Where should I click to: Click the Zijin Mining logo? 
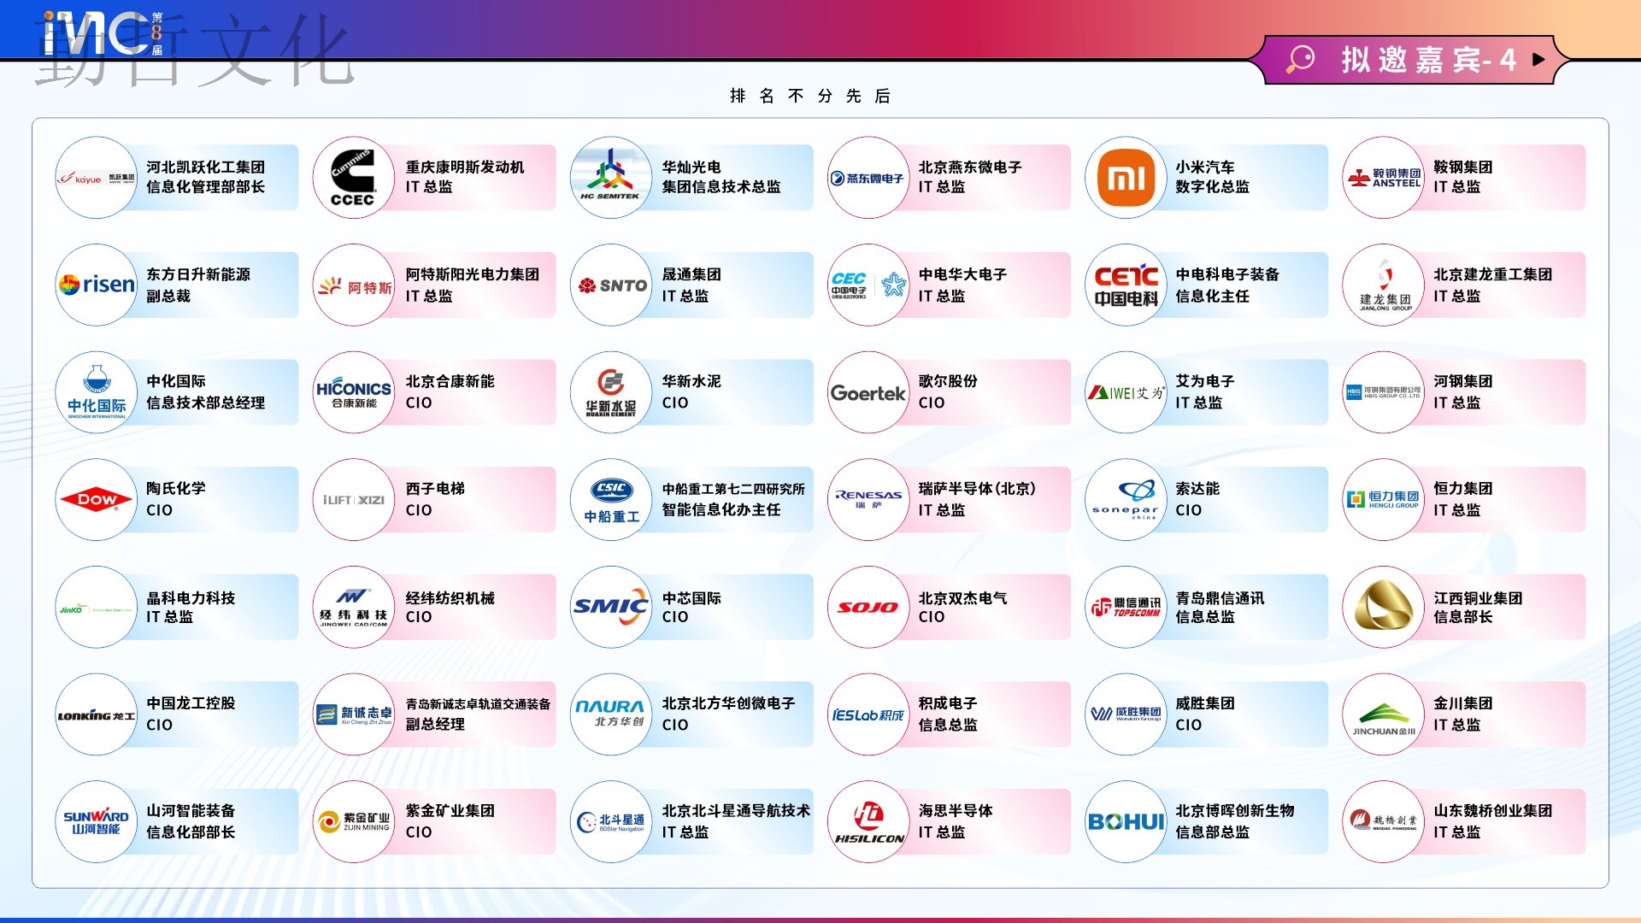tap(353, 821)
